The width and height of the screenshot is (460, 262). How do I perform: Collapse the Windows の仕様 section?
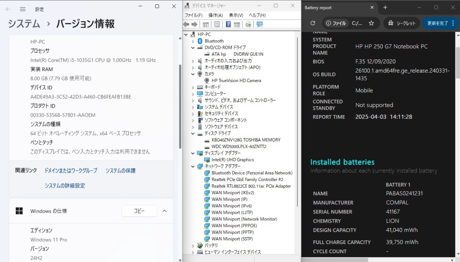[x=164, y=211]
